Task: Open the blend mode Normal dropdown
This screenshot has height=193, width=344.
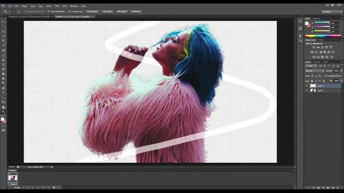Action: 314,71
